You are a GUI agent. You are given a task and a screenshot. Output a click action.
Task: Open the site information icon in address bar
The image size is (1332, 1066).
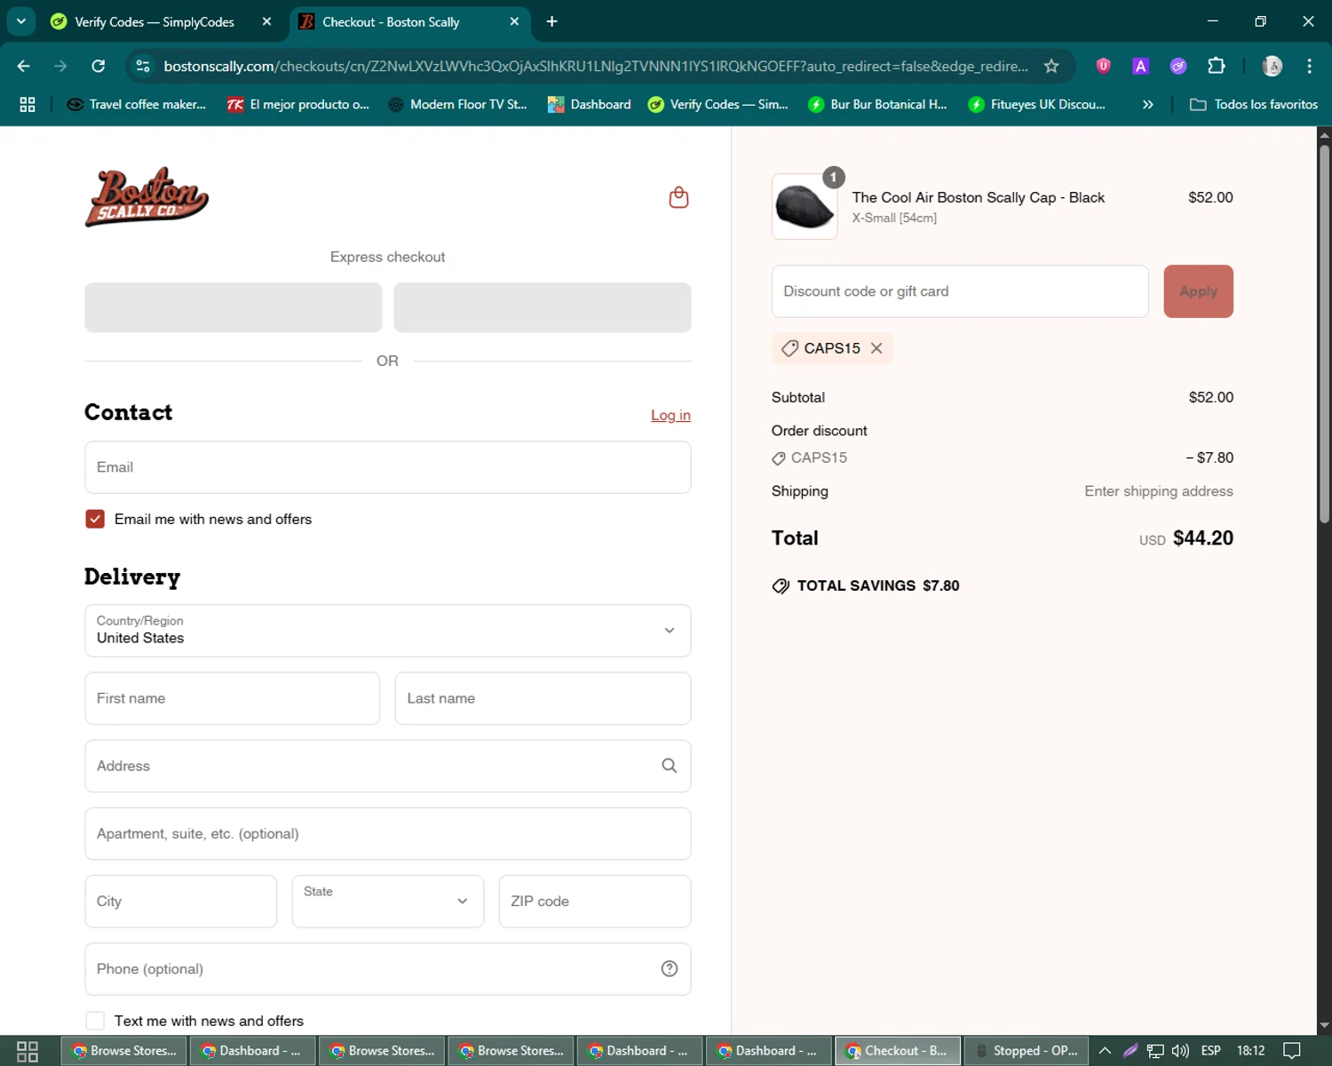pos(143,67)
